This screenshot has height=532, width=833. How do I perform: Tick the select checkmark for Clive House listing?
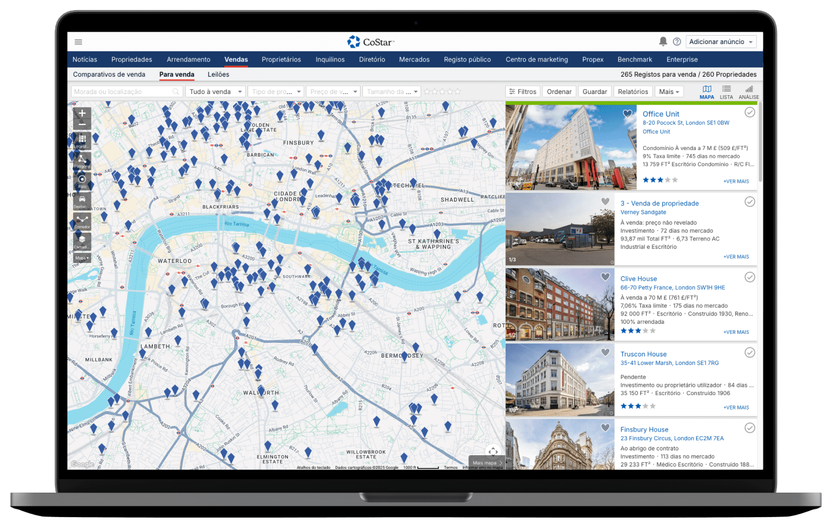tap(750, 277)
